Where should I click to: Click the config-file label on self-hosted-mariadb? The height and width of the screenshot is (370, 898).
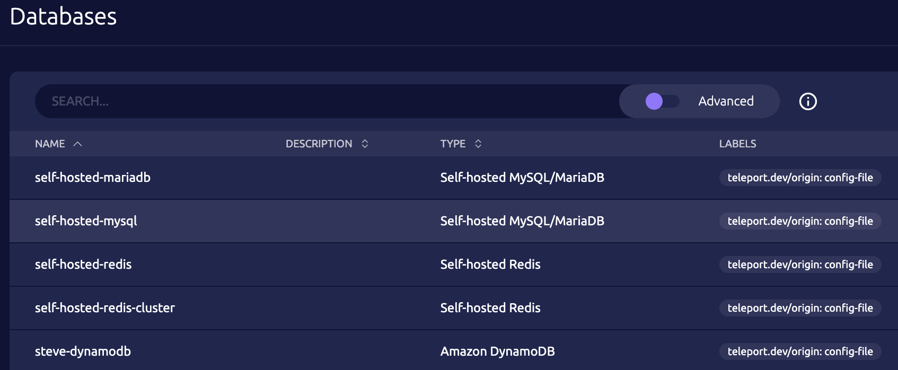pos(800,178)
